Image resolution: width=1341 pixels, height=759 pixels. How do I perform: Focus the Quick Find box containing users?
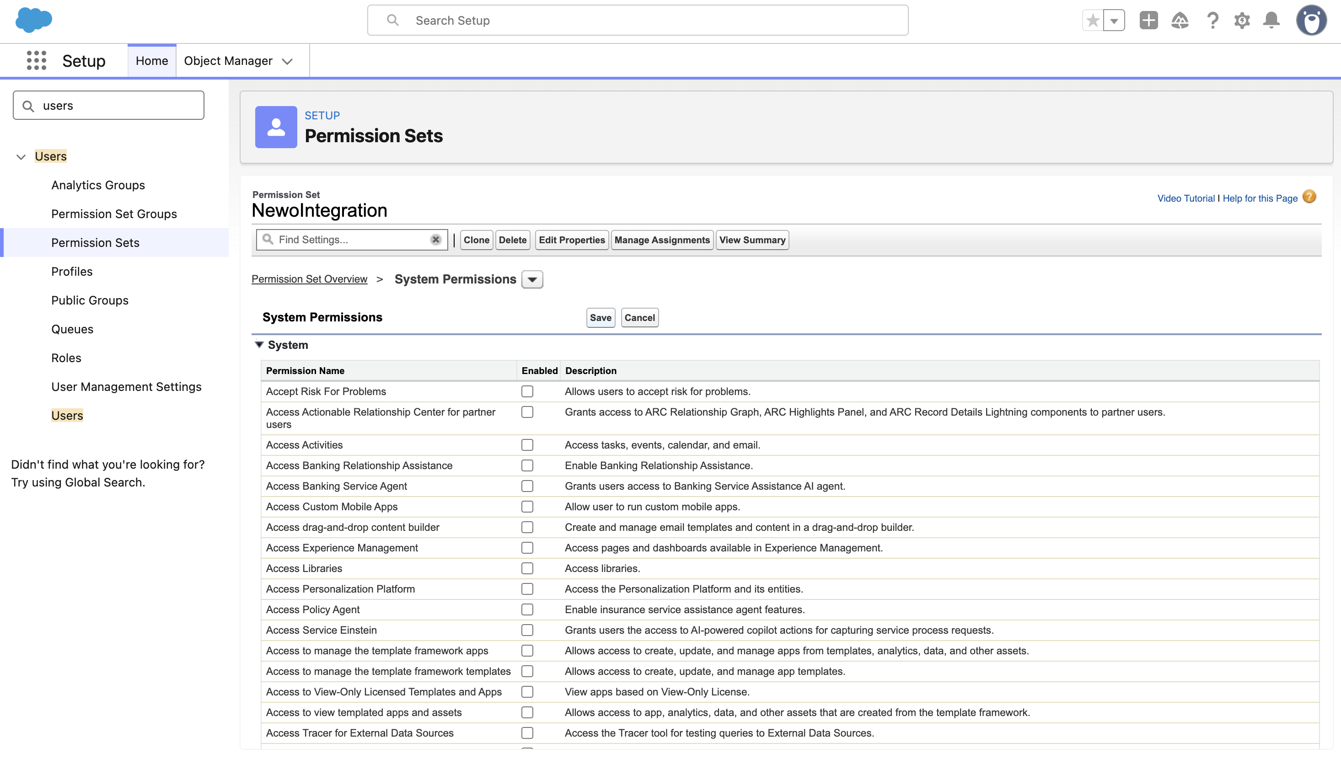click(108, 105)
